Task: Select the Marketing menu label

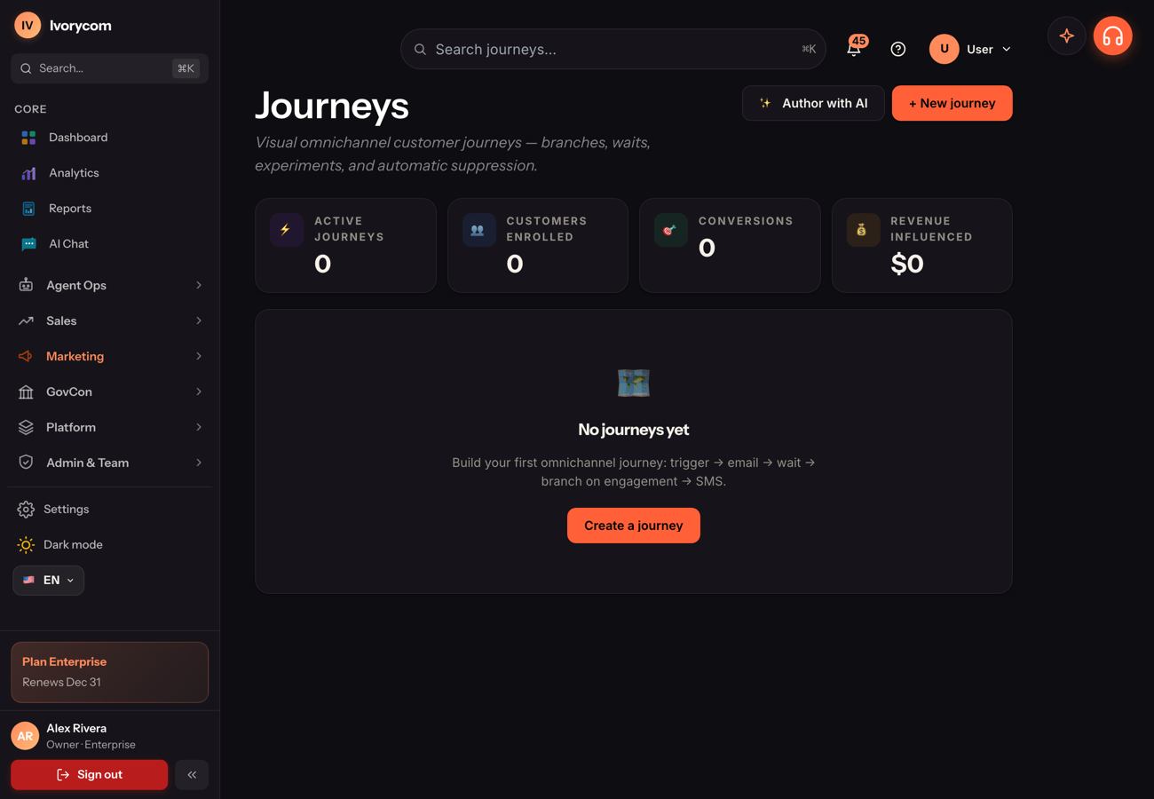Action: click(75, 356)
